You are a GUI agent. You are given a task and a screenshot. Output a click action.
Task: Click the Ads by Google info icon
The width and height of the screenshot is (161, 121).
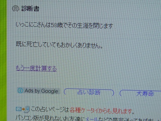20,91
